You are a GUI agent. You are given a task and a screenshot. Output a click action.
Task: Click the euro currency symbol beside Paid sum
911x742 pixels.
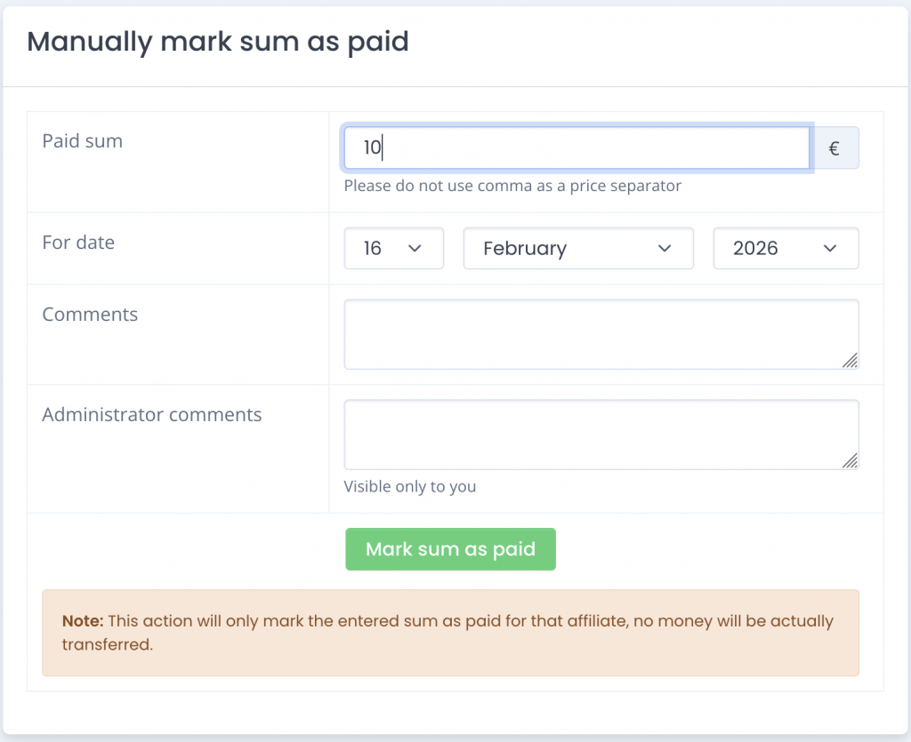[x=836, y=148]
